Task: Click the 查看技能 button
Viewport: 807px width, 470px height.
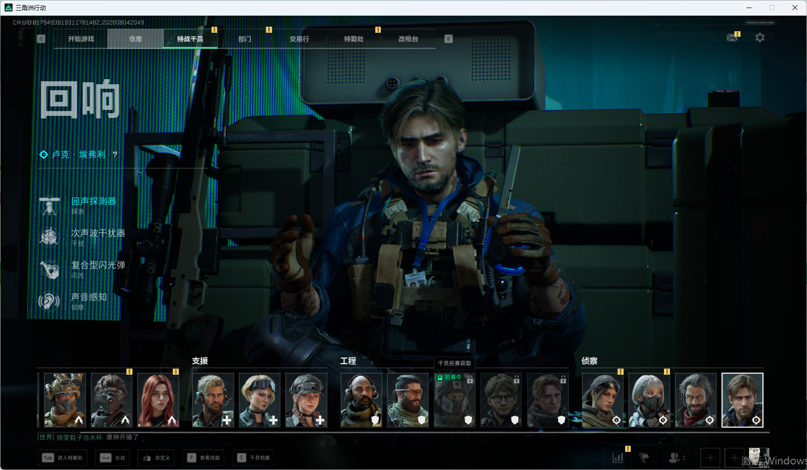Action: (204, 458)
